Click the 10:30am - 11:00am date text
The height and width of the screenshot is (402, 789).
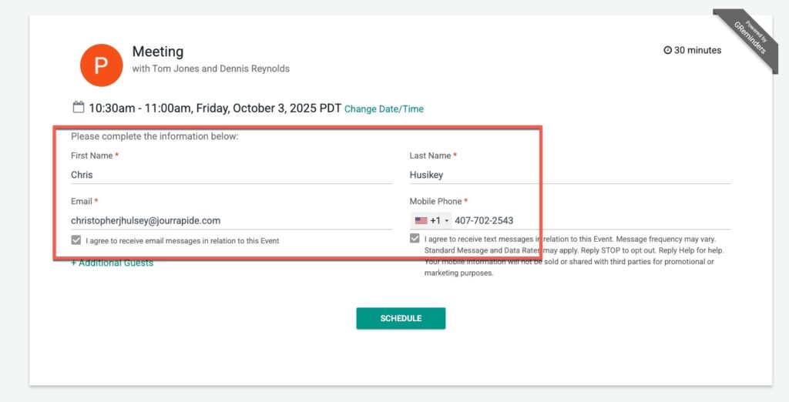pos(214,109)
